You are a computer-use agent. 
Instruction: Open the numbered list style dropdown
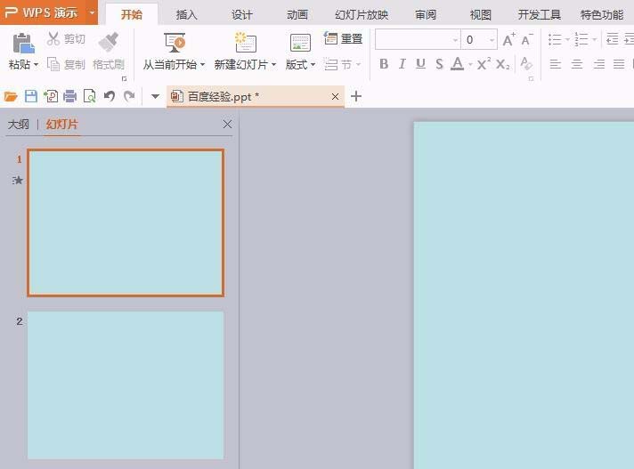tap(594, 39)
